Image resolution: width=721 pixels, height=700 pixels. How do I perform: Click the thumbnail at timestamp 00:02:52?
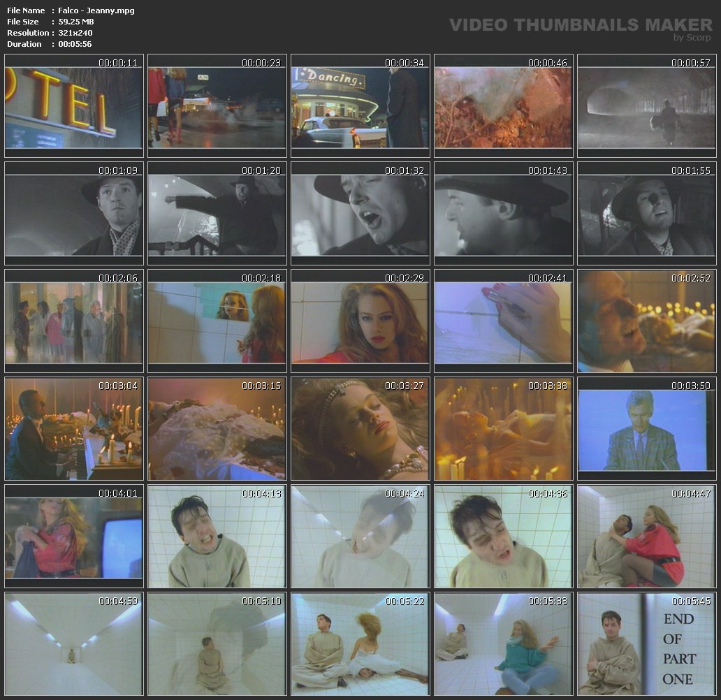647,321
